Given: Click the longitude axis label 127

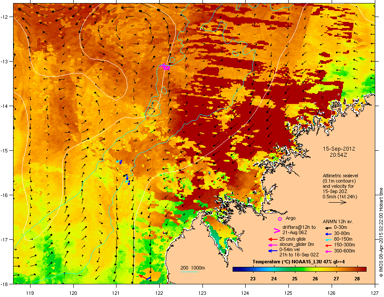Looking at the screenshot, I should click(x=375, y=293).
